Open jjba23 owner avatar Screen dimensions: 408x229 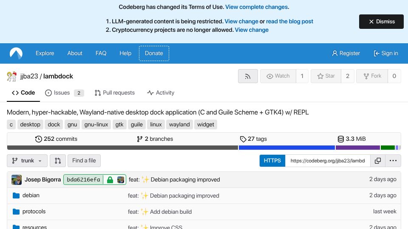[12, 76]
